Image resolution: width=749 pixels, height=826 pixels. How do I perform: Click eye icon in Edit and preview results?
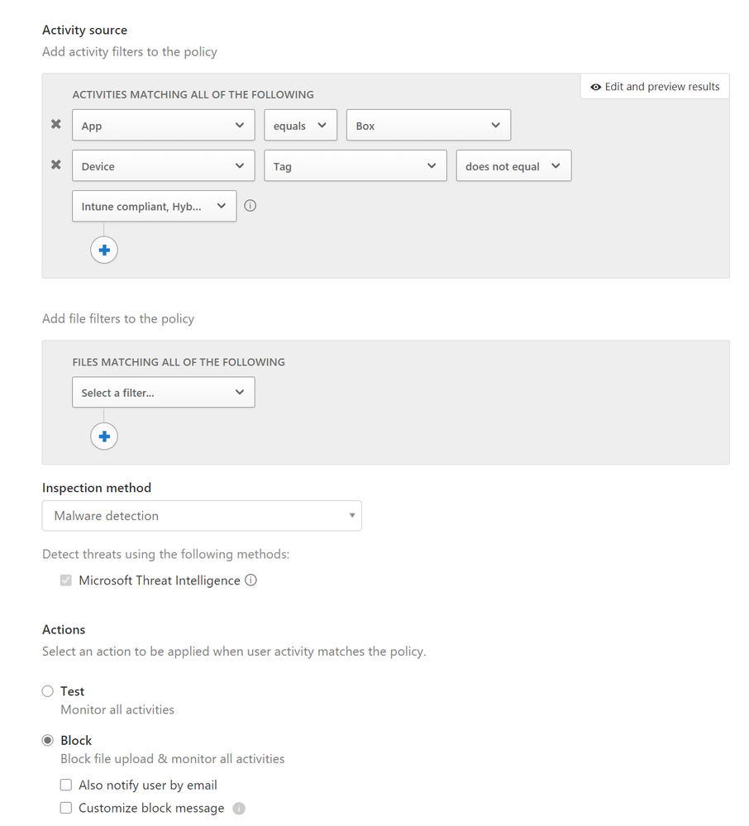595,87
